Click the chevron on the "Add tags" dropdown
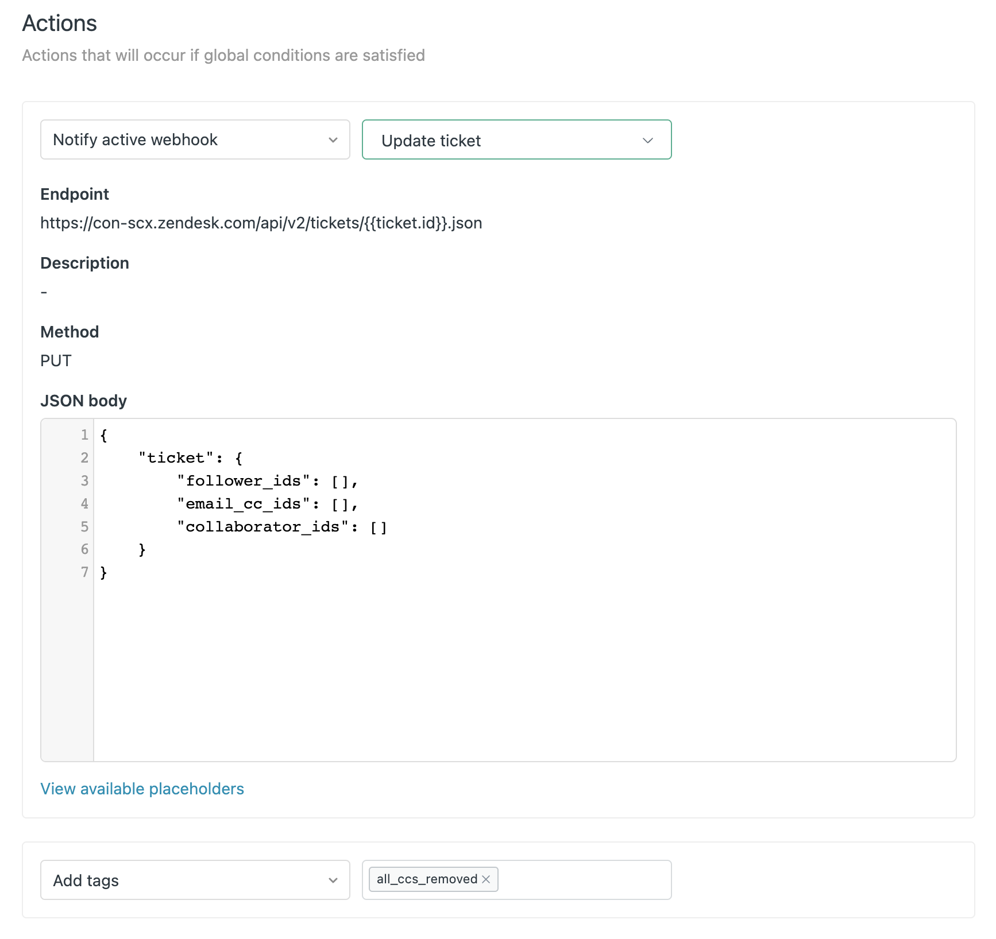 click(x=332, y=880)
